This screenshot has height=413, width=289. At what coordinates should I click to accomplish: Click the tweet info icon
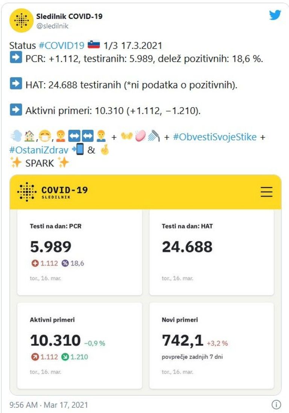click(x=276, y=405)
